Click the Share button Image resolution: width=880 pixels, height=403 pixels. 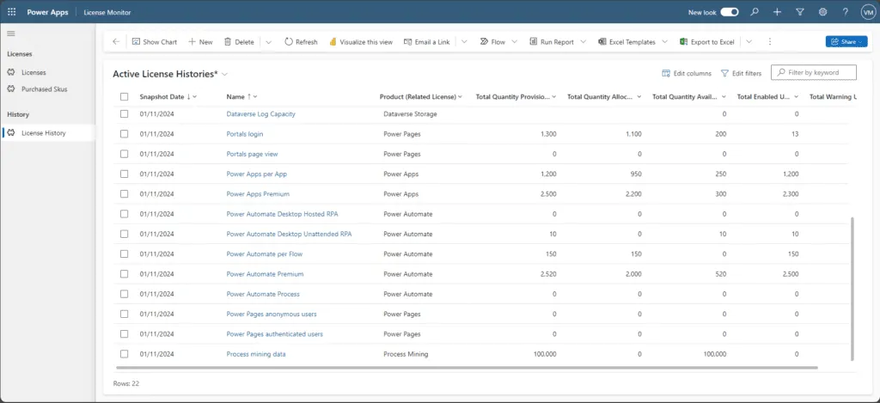point(846,41)
